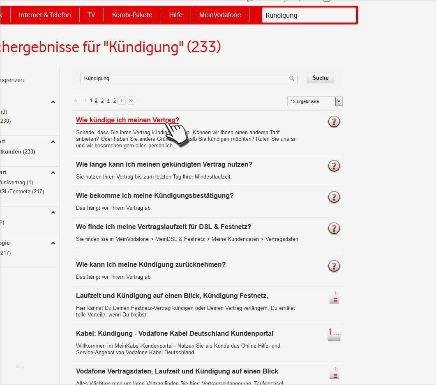The image size is (436, 385).
Task: Open 'Vodafone Vertragsdaten, Laufzeit und Kündigung auf einen Blick'
Action: pyautogui.click(x=177, y=371)
